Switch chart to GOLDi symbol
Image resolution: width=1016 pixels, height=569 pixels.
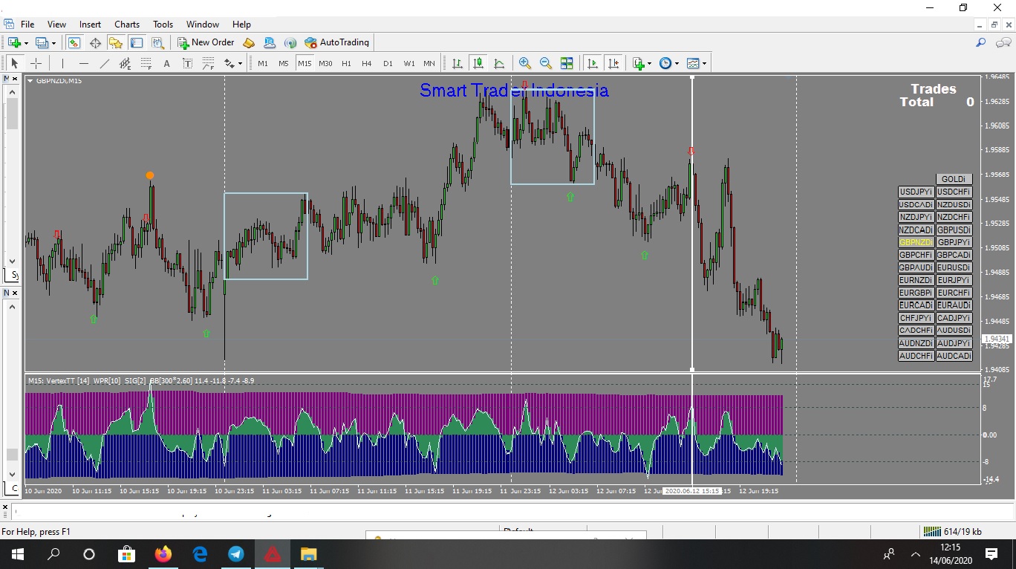click(x=954, y=179)
